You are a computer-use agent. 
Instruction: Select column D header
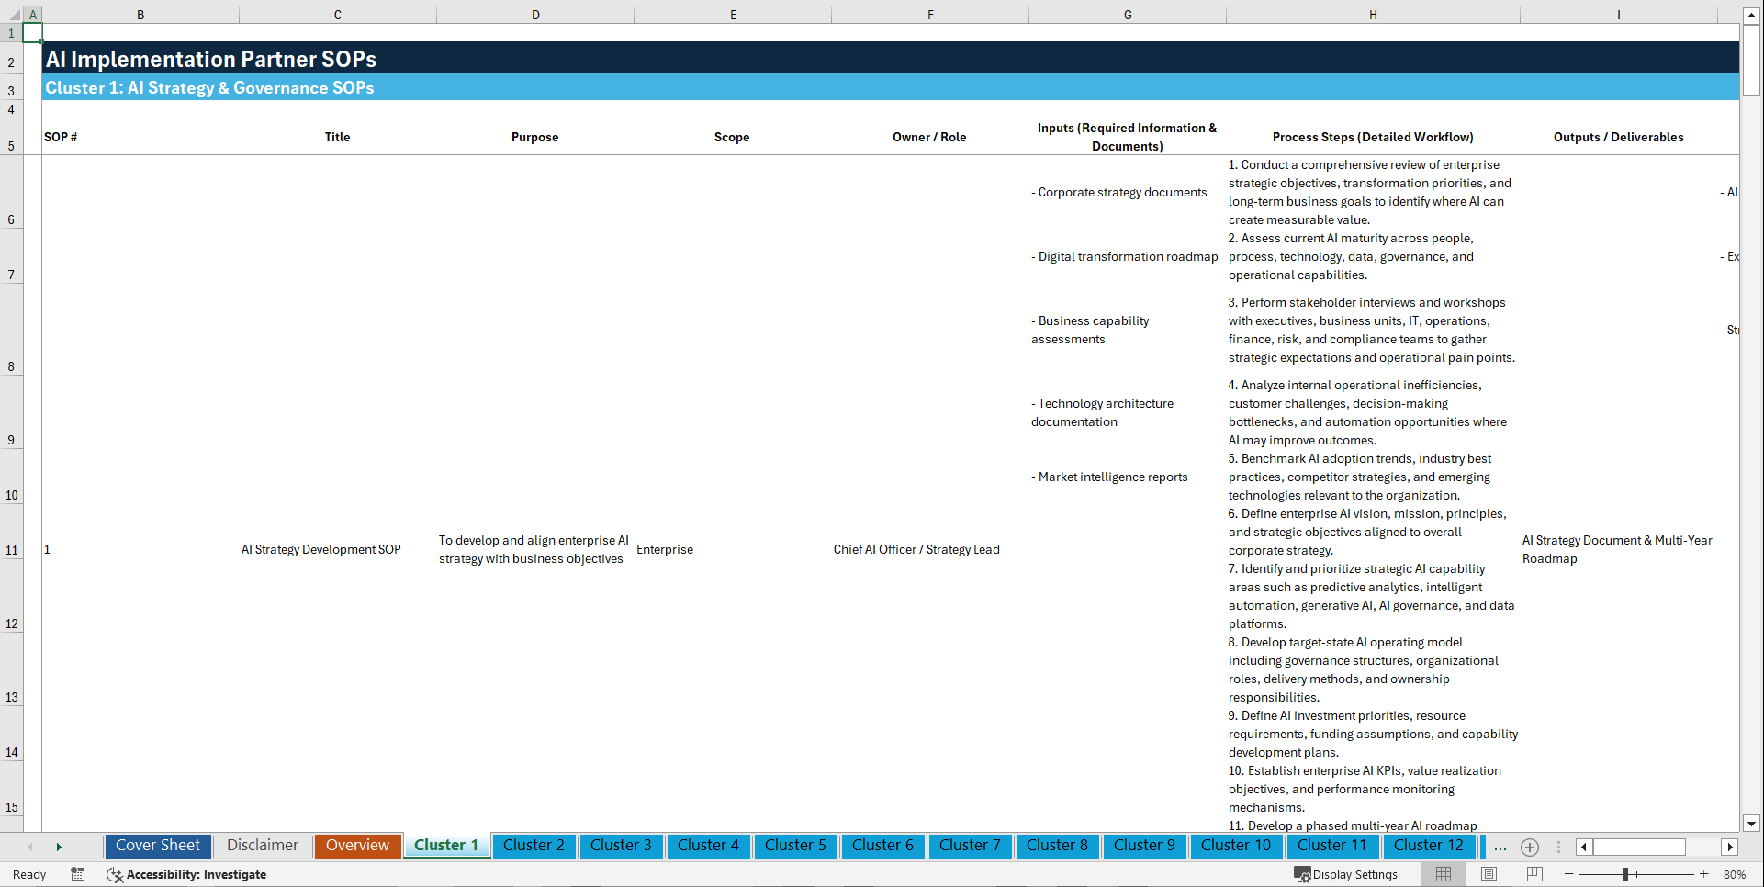(x=535, y=15)
